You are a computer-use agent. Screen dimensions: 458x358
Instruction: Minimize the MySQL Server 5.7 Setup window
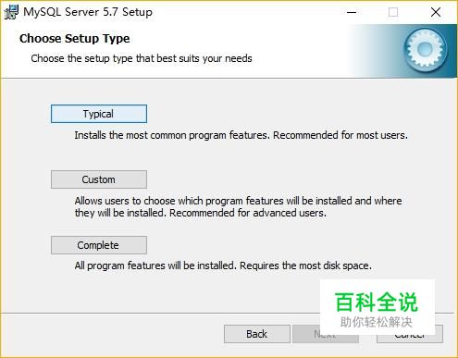(352, 12)
